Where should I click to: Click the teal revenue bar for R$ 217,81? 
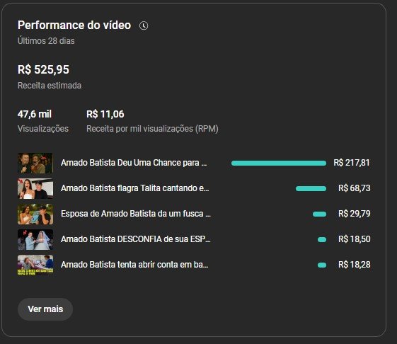click(279, 163)
